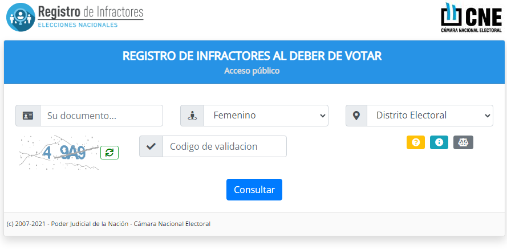Click the CNE Cámara Nacional Electoral logo
Image resolution: width=507 pixels, height=250 pixels.
(x=471, y=18)
